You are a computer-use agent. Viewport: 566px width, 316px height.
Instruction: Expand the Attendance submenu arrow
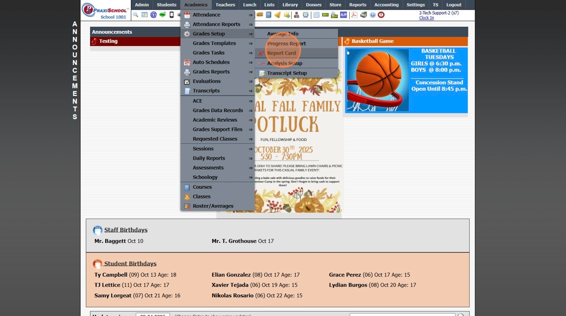coord(250,15)
